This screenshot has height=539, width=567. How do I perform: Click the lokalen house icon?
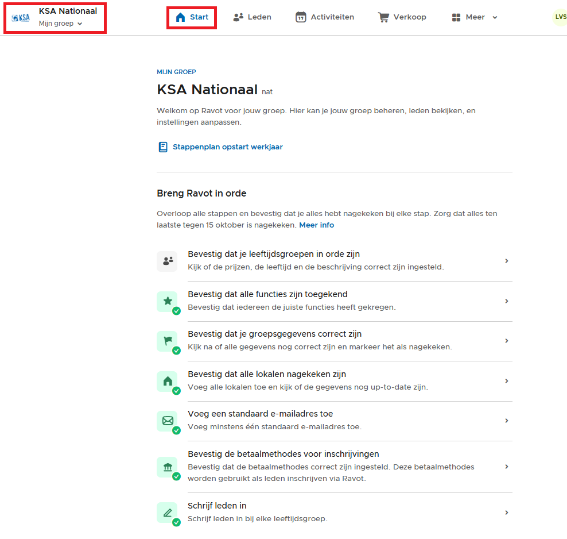pos(168,381)
